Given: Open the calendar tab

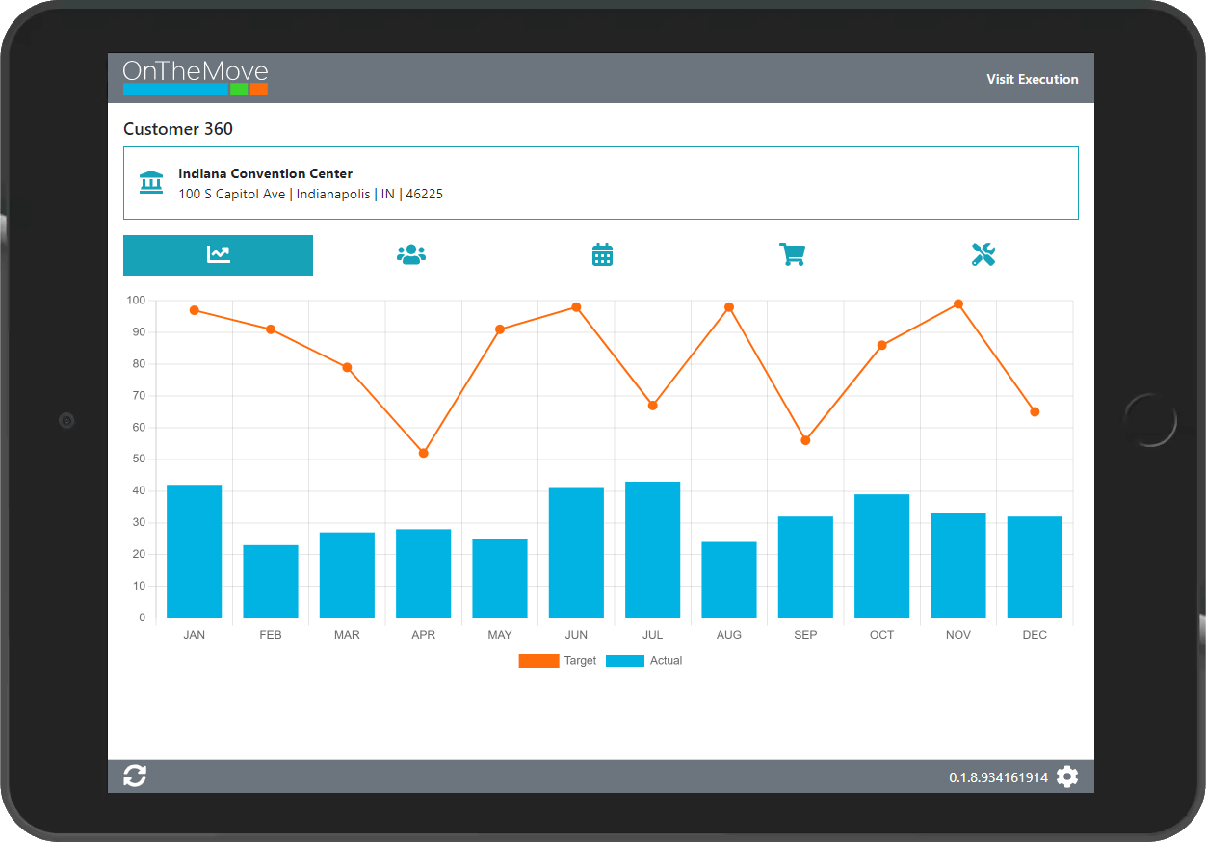Looking at the screenshot, I should [x=602, y=255].
